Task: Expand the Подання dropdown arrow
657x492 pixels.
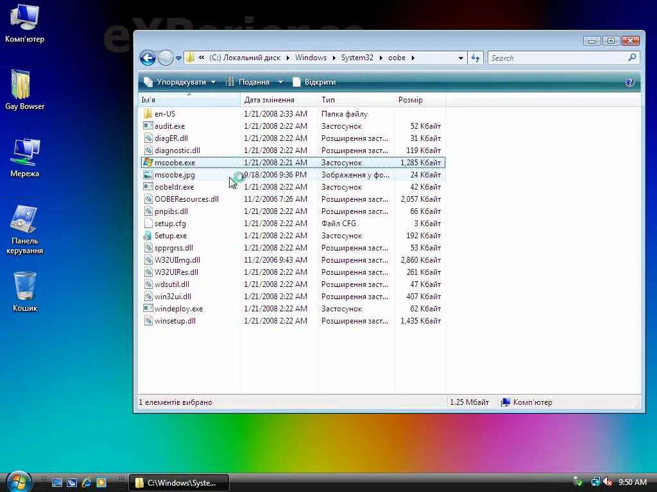Action: pyautogui.click(x=280, y=82)
